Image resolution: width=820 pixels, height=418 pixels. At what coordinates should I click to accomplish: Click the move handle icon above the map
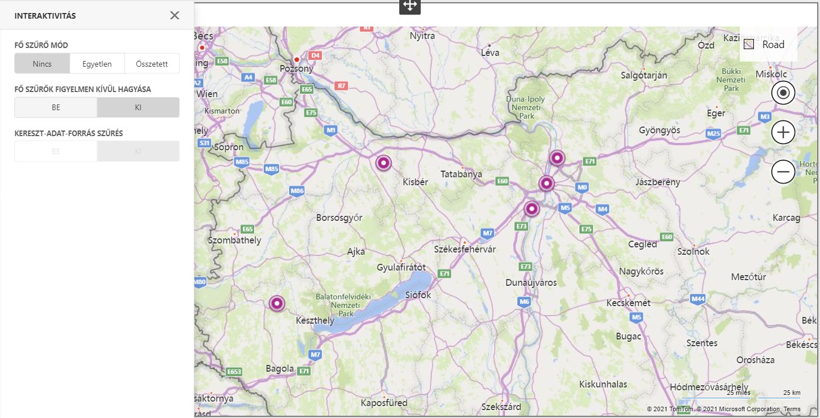[409, 6]
